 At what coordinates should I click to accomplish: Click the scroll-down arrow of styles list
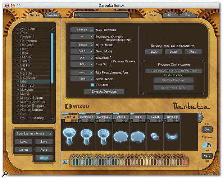[x=52, y=118]
